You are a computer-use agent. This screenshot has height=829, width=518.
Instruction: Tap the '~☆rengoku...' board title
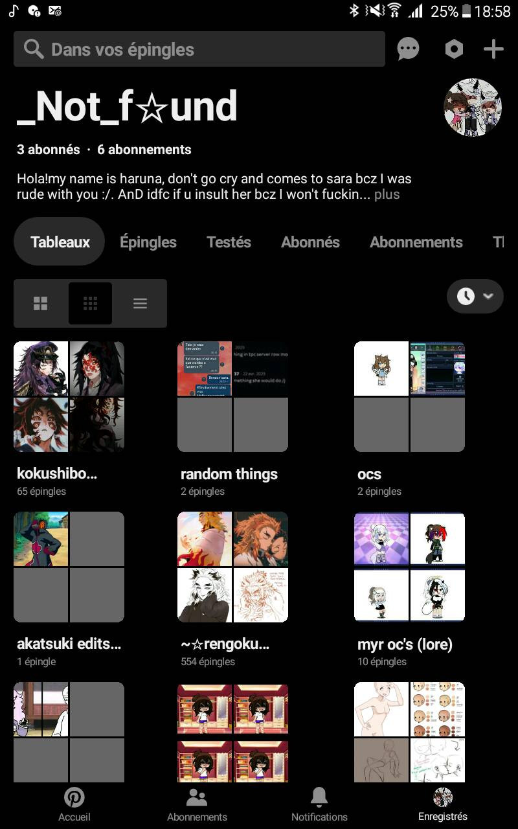[x=225, y=644]
